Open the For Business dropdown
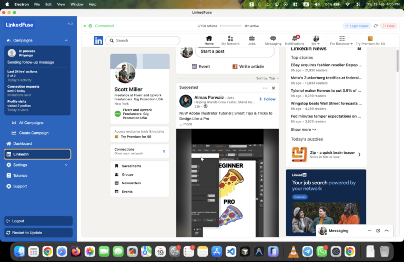Screen dimensions: 404x262 click(x=342, y=40)
